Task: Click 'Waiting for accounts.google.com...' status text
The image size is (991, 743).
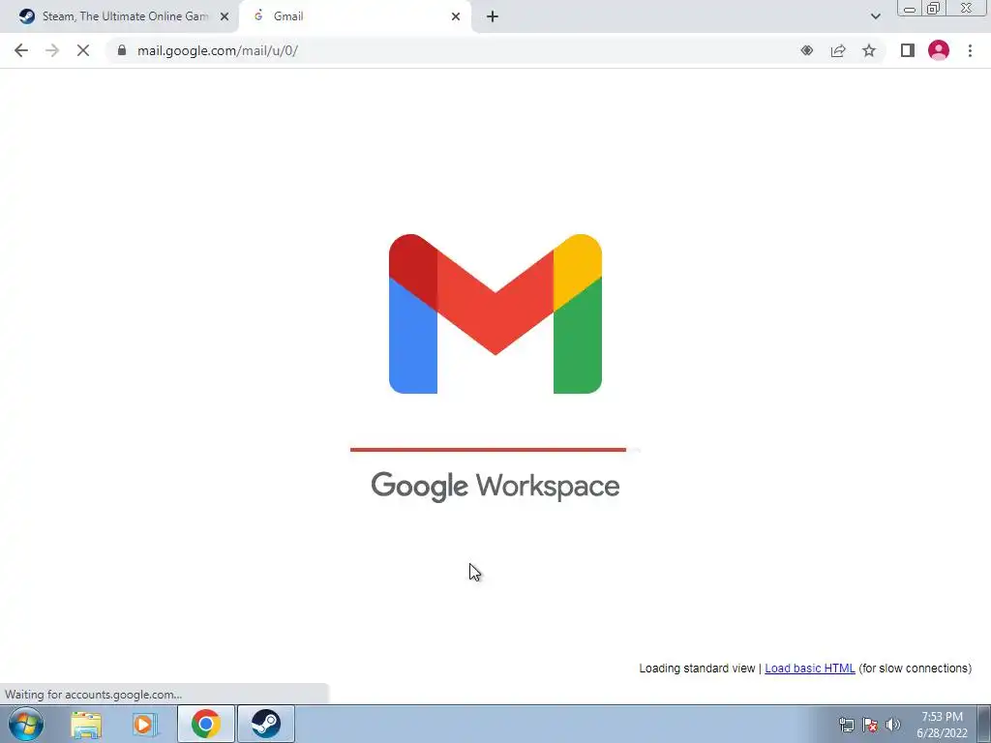Action: [x=94, y=695]
